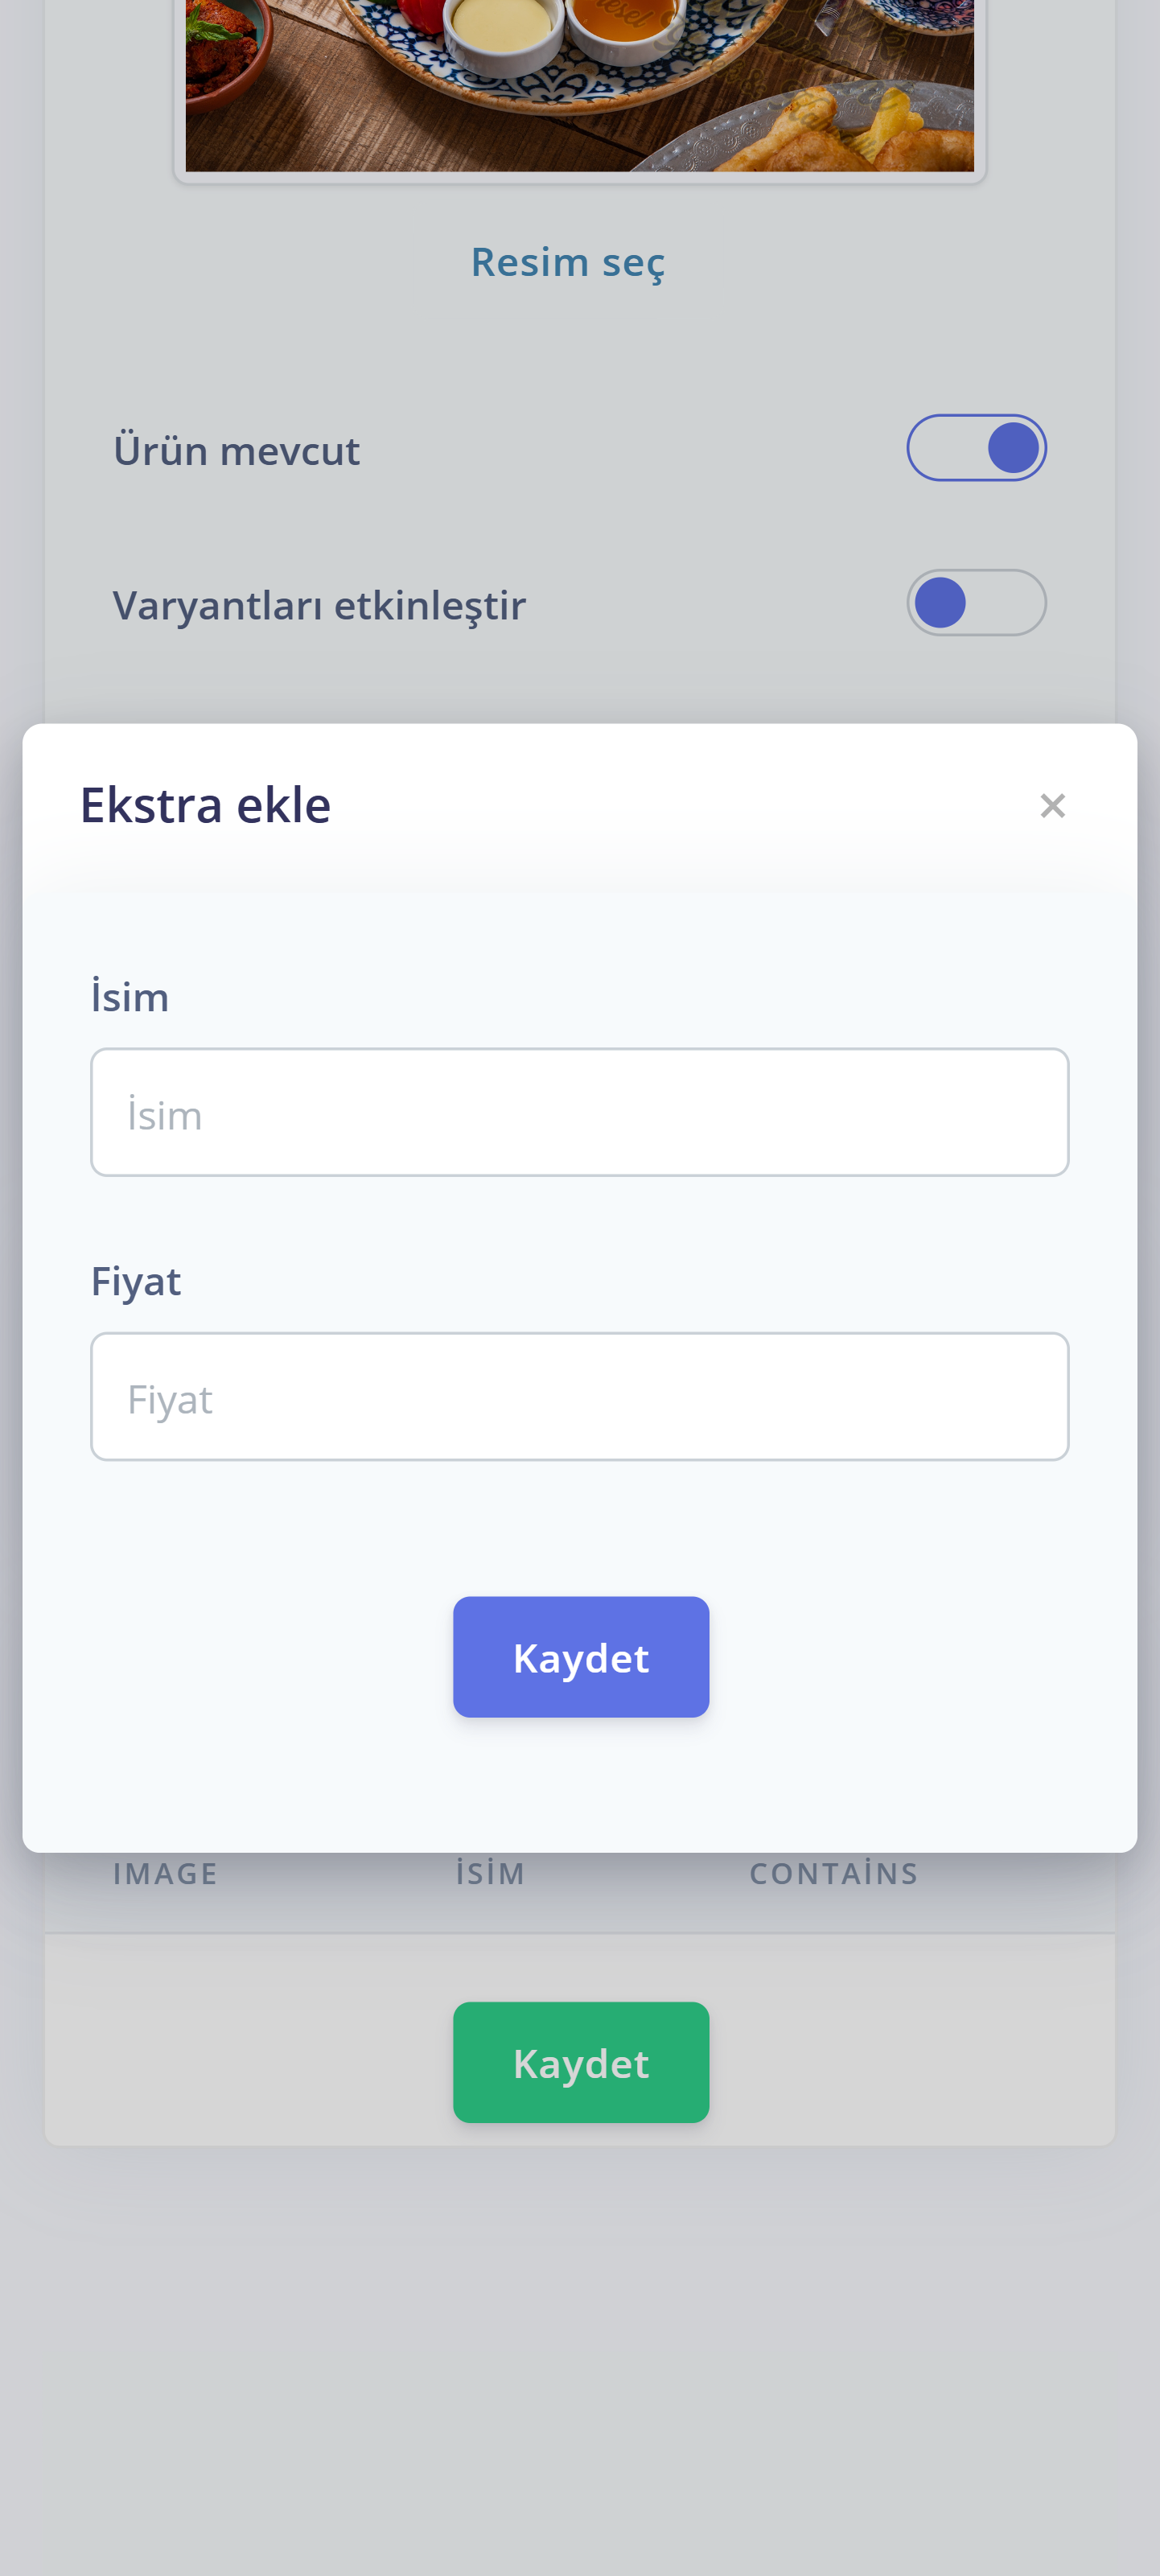This screenshot has width=1160, height=2576.
Task: Click the product food image preview
Action: (580, 85)
